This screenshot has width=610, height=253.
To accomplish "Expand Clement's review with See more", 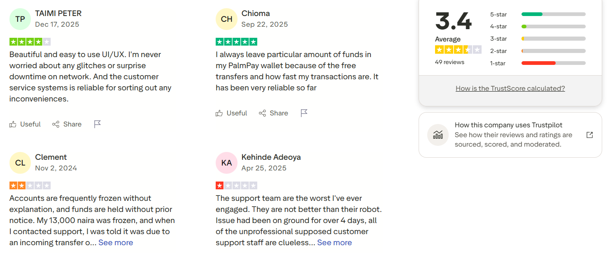I will 116,242.
